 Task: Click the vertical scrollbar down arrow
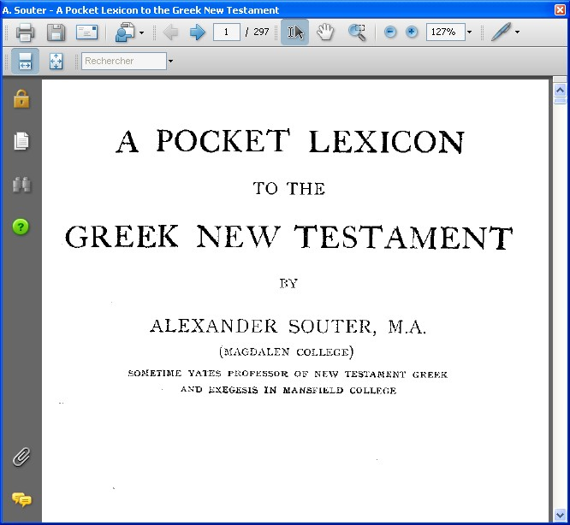point(561,515)
